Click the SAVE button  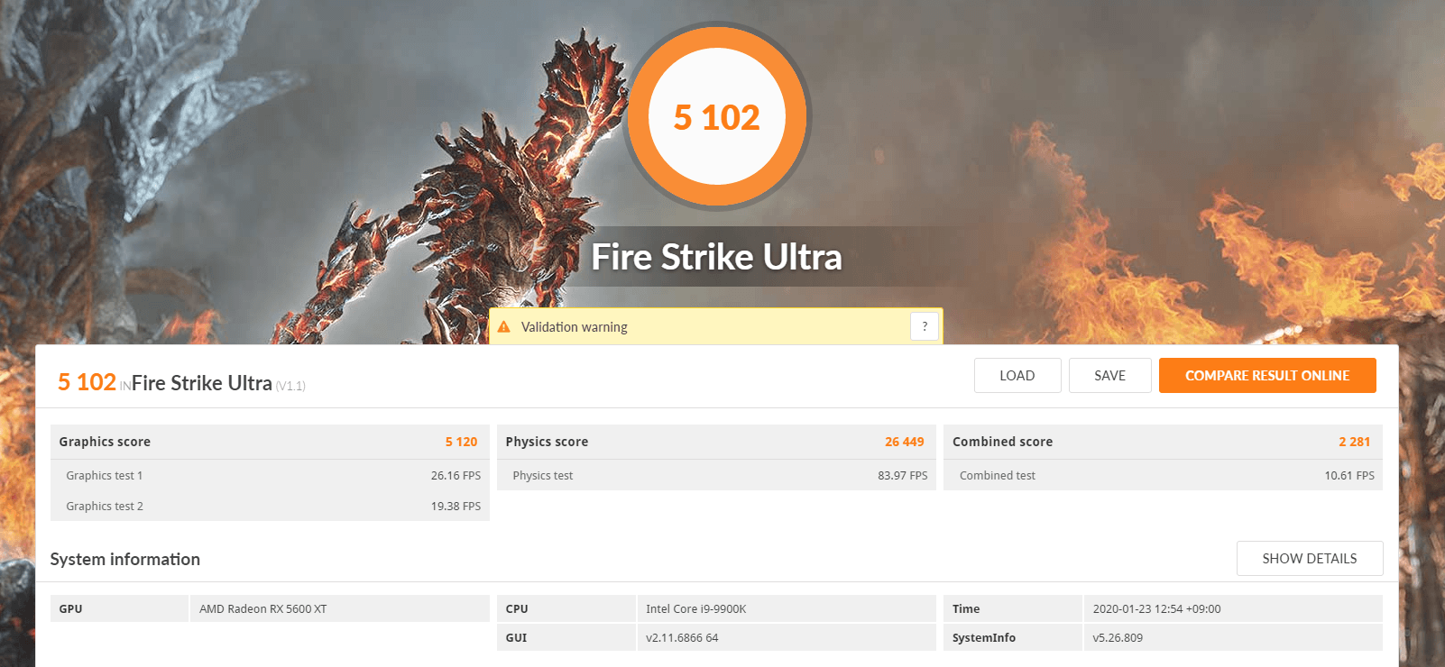point(1109,376)
